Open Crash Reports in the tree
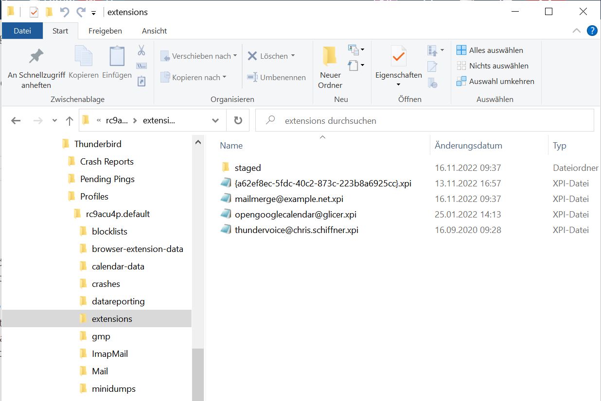 pos(106,161)
